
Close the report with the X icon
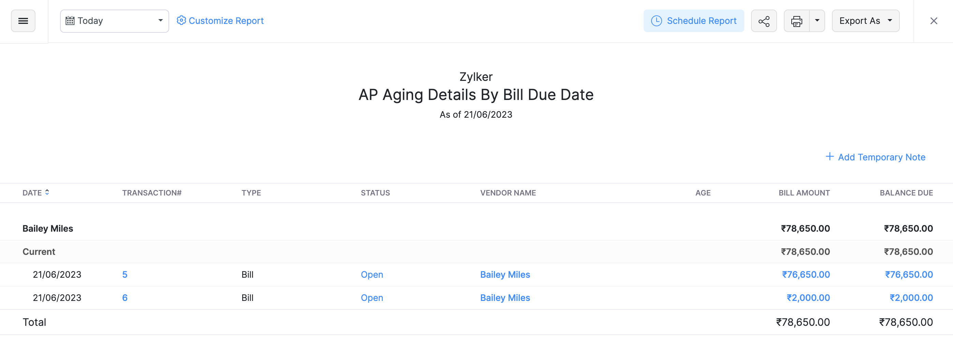point(934,21)
